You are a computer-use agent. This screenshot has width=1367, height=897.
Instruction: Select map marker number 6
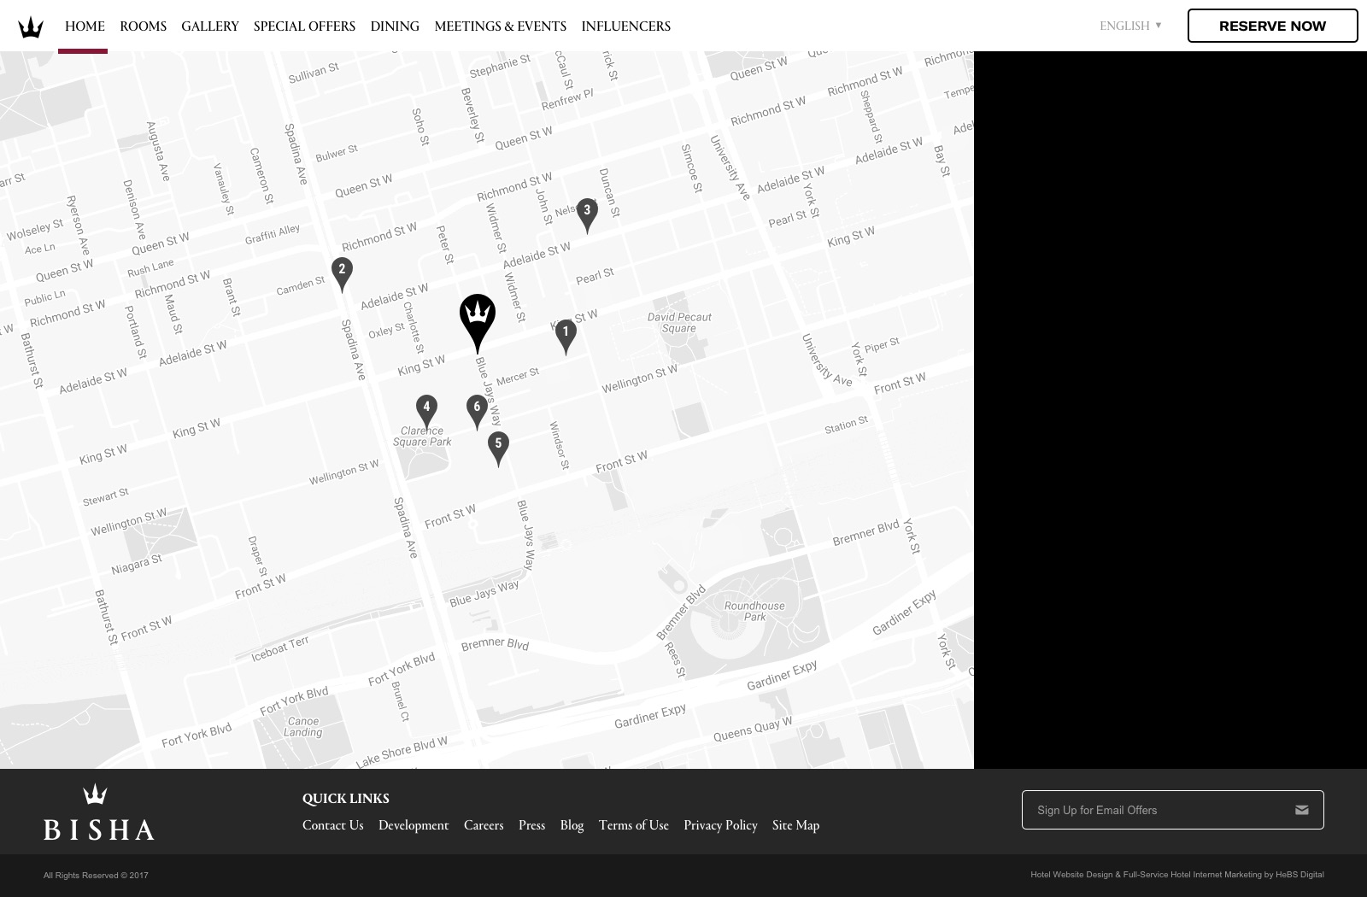coord(477,409)
